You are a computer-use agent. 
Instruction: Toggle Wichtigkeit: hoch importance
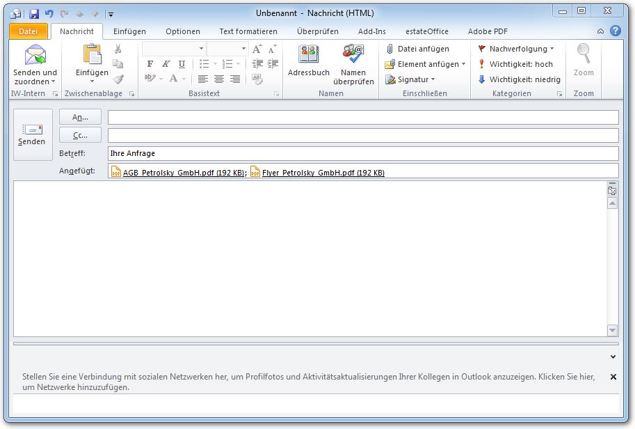pyautogui.click(x=515, y=64)
